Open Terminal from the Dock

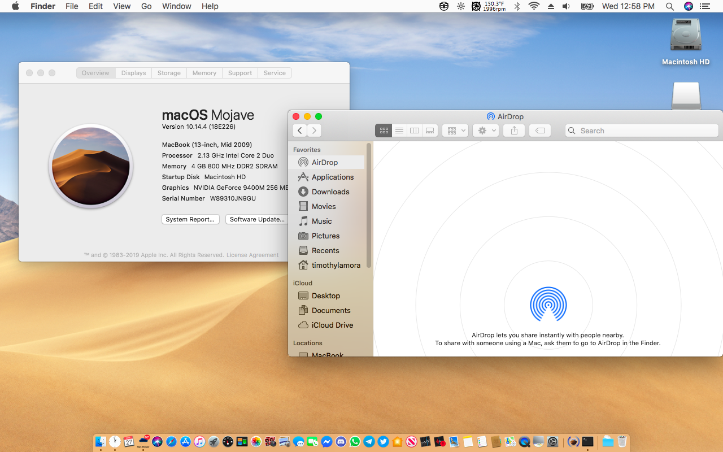point(587,442)
